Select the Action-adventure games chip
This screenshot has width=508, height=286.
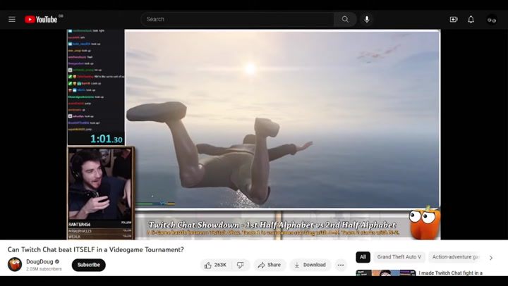click(x=455, y=257)
